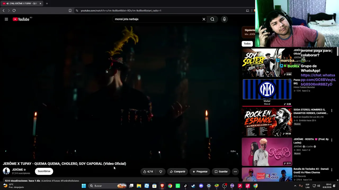Viewport: 339px width, 190px height.
Task: Bookmark this page using the bookmark icon
Action: click(x=70, y=11)
